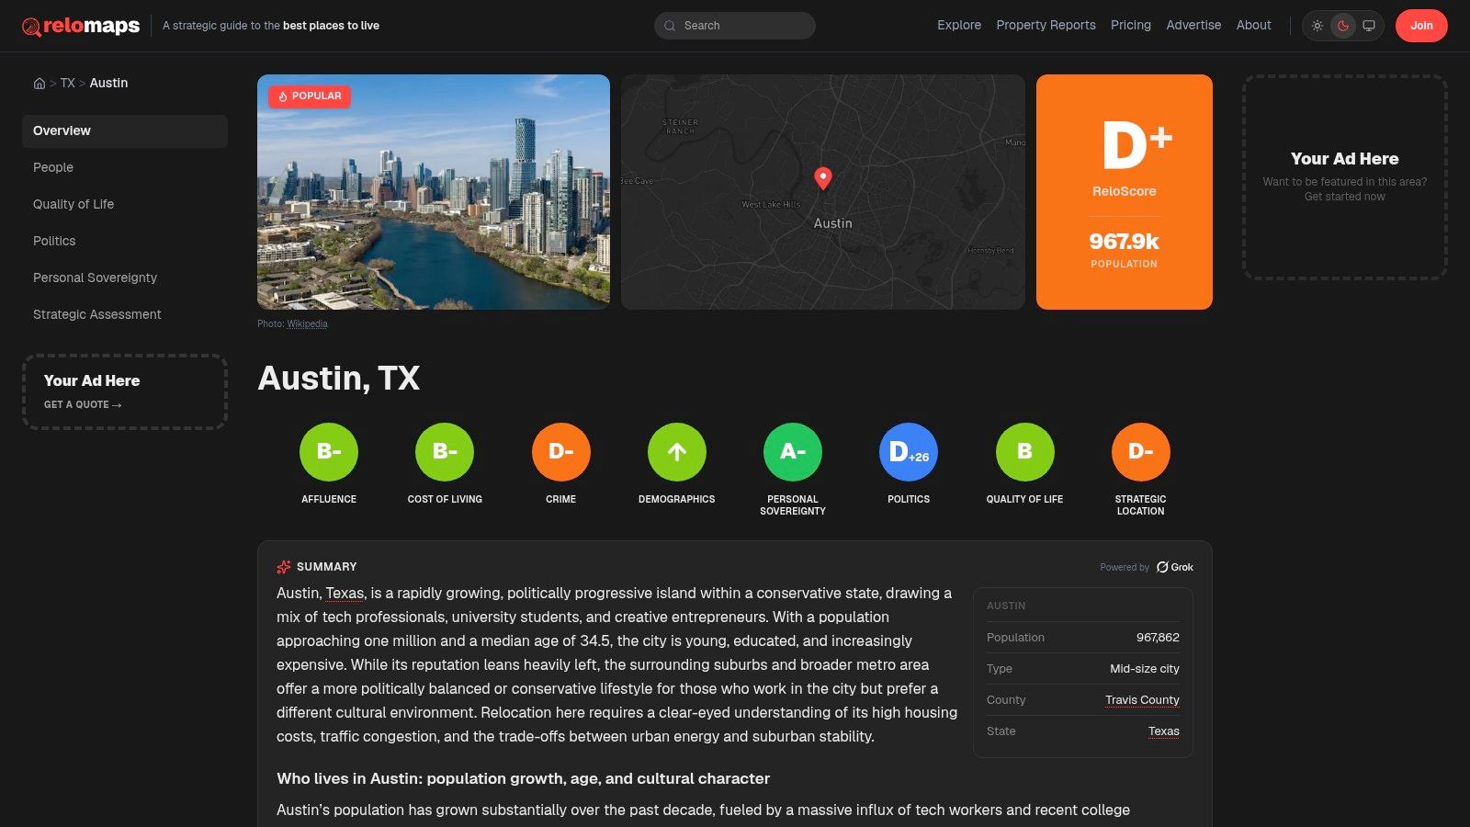Go to the Pricing page
The height and width of the screenshot is (827, 1470).
1131,26
